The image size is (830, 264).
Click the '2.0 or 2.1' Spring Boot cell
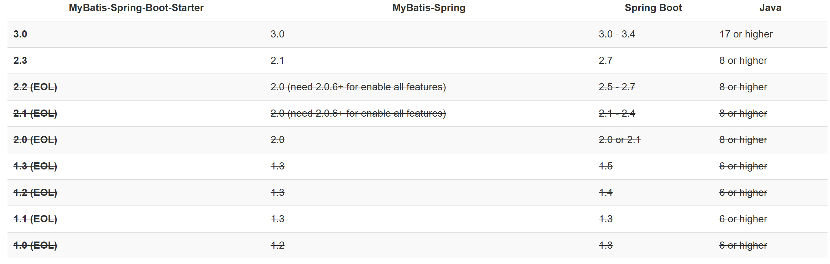tap(620, 140)
